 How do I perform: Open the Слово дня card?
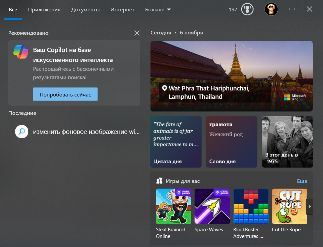point(231,142)
